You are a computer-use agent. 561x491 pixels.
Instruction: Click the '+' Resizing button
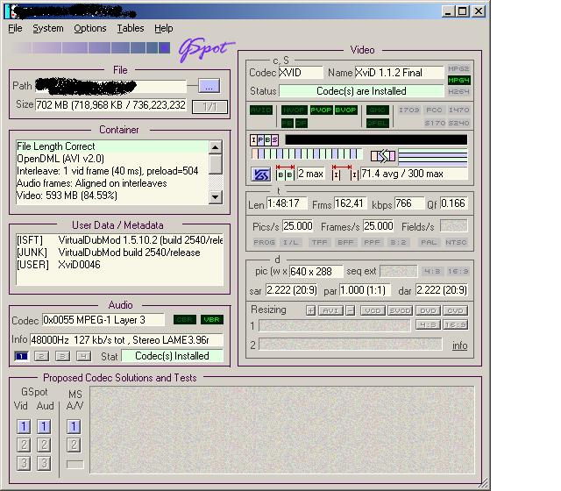[x=310, y=310]
